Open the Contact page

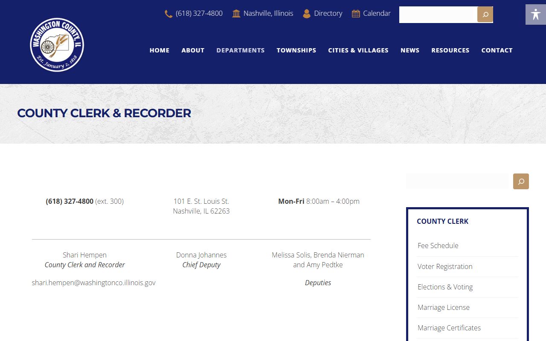pos(497,50)
